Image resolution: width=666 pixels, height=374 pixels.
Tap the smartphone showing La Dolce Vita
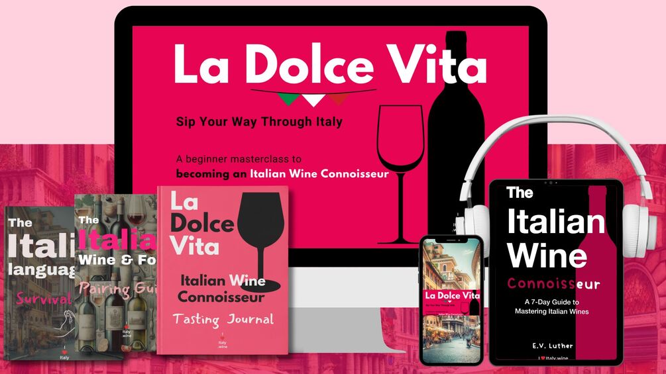tap(451, 300)
